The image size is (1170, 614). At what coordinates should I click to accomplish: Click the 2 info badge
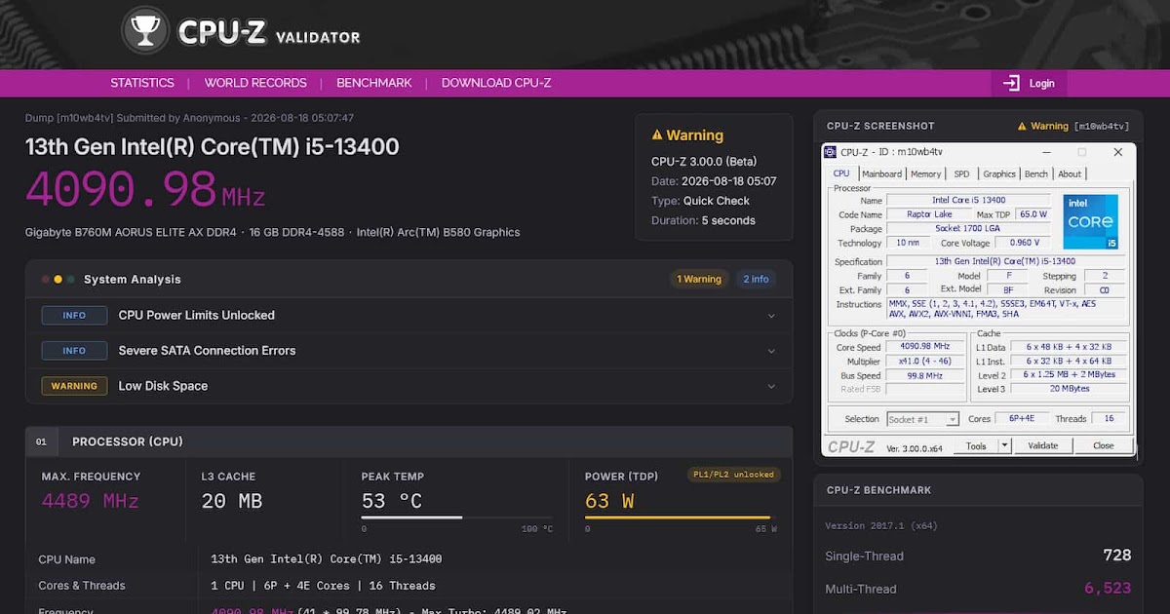[x=756, y=280]
